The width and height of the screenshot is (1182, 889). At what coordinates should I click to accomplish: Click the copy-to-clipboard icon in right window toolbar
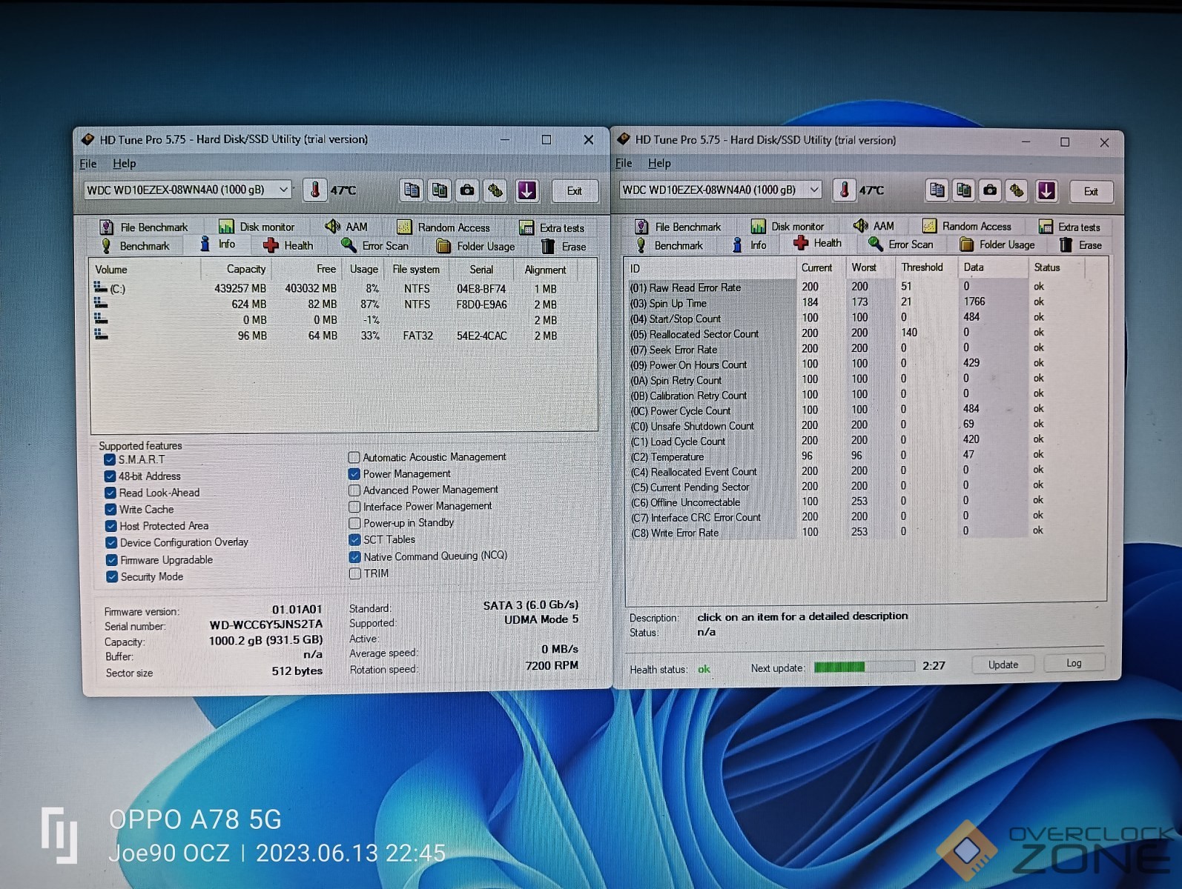click(937, 190)
